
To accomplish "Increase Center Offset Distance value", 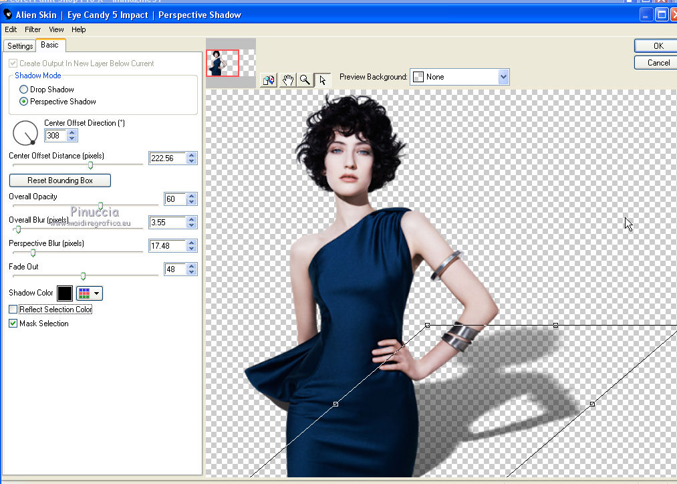I will click(x=192, y=156).
